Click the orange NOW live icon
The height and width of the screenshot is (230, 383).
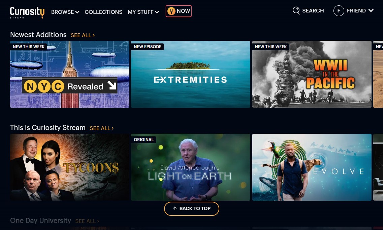pyautogui.click(x=171, y=11)
